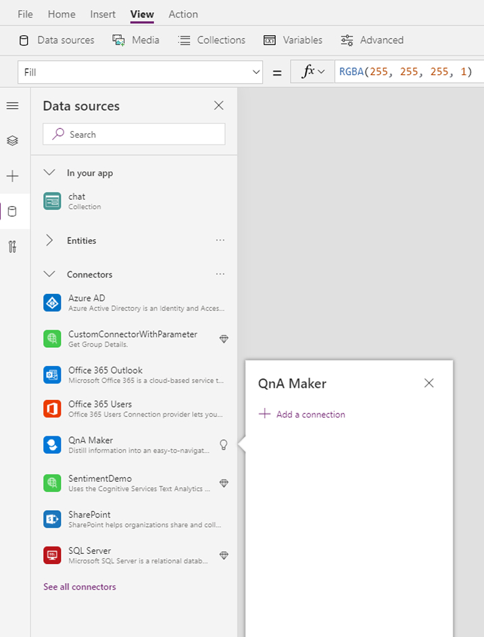Select the SentimentDemo connector name
This screenshot has width=484, height=637.
point(100,478)
